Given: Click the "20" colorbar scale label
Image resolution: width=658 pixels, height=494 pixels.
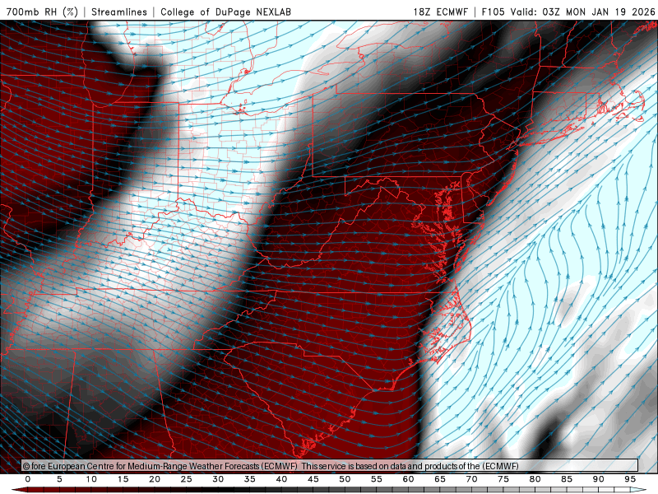Looking at the screenshot, I should 155,479.
